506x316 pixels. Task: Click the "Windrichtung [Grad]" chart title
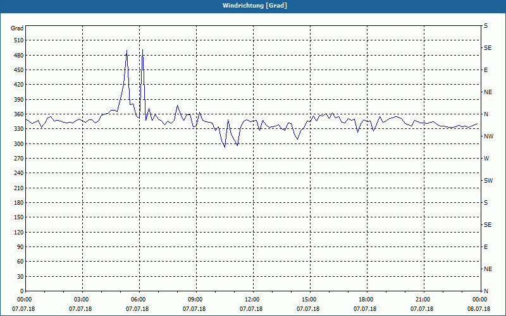coord(255,6)
